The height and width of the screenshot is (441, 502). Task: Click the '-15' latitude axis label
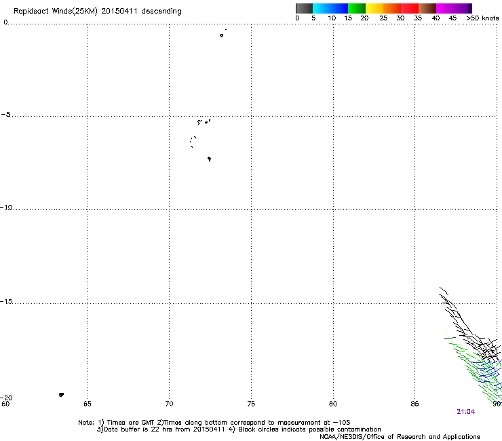pos(6,301)
